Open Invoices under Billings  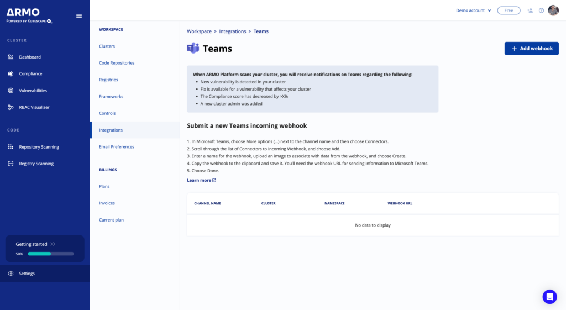pos(107,203)
